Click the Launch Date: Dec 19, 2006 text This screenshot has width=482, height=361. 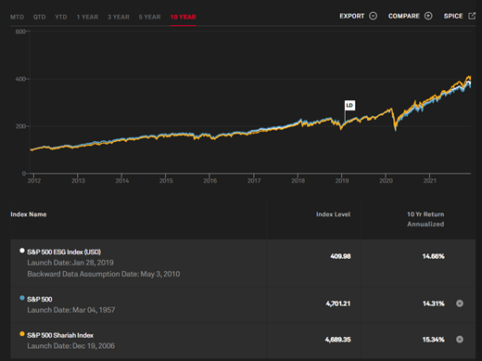pyautogui.click(x=71, y=346)
